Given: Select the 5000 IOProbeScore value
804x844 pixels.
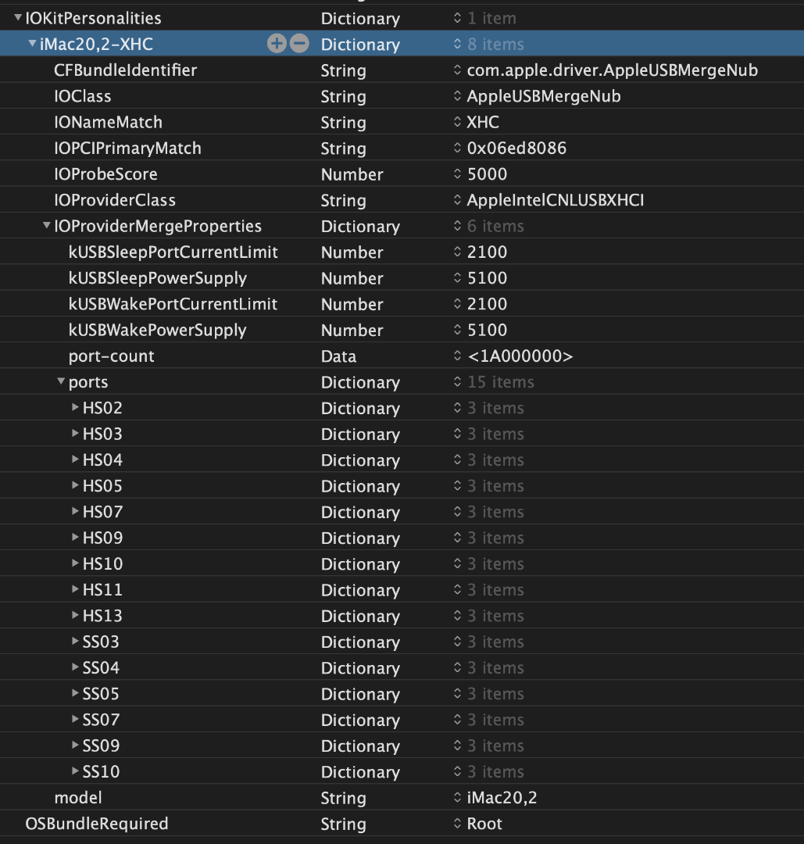Looking at the screenshot, I should click(x=487, y=173).
